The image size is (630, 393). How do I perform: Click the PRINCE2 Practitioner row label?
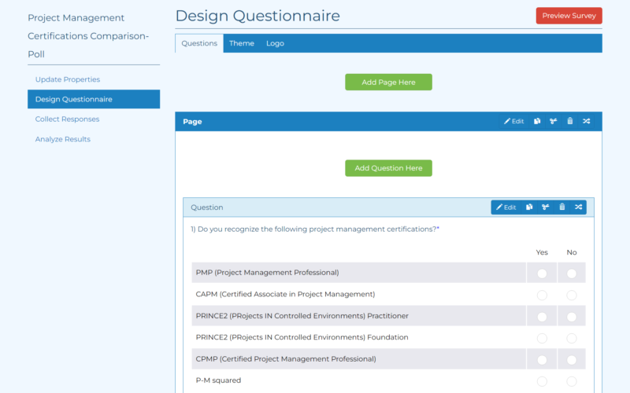[x=302, y=316]
